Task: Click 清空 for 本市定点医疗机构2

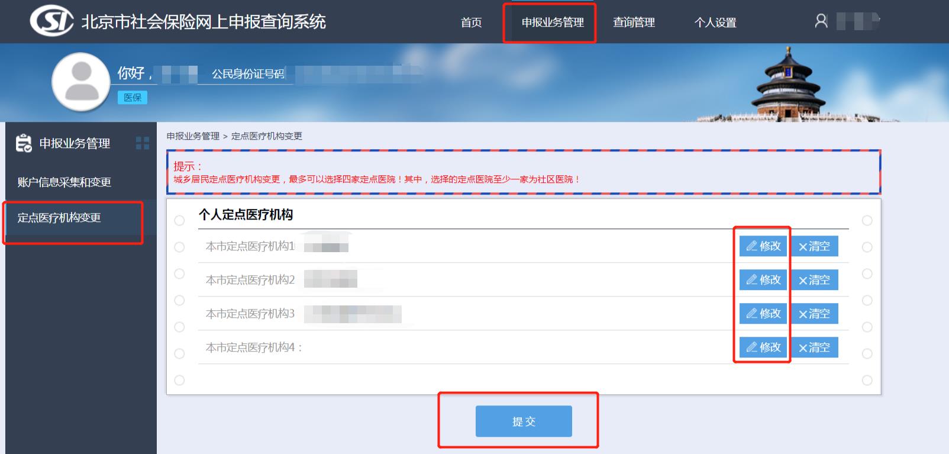Action: tap(815, 280)
